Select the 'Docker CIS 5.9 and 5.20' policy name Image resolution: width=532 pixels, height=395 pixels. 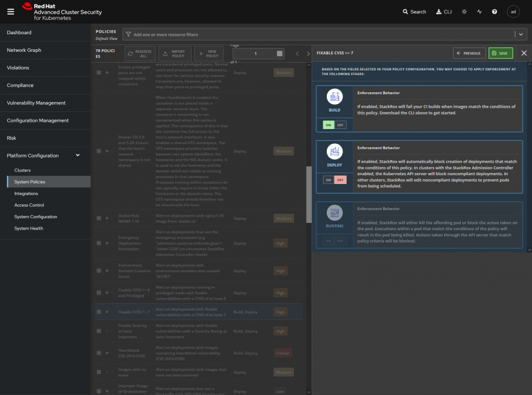point(134,151)
